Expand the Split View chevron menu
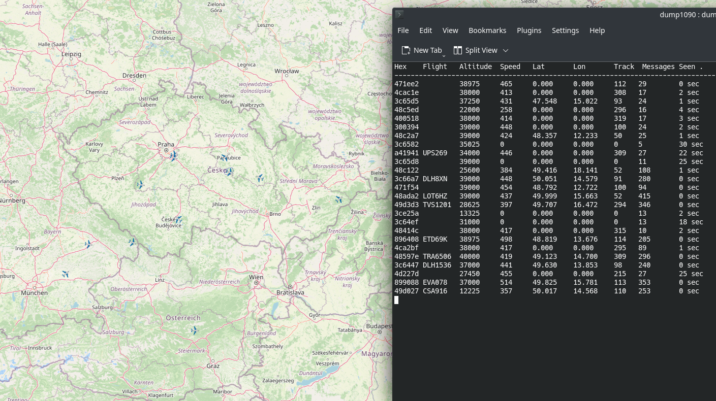The height and width of the screenshot is (401, 716). pos(505,50)
